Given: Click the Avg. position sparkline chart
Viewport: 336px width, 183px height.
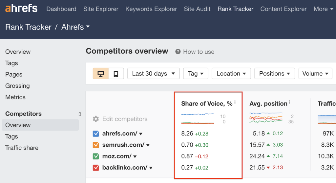Looking at the screenshot, I should (266, 119).
